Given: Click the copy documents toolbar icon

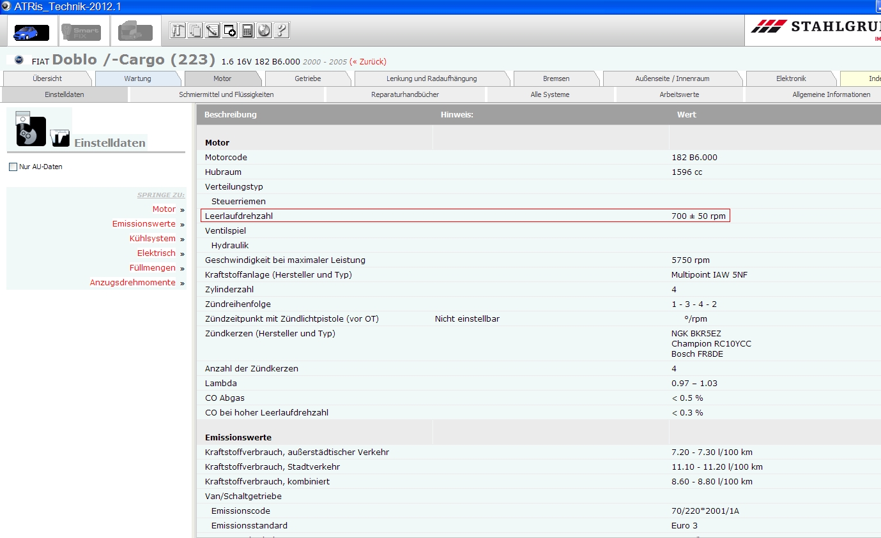Looking at the screenshot, I should (195, 30).
